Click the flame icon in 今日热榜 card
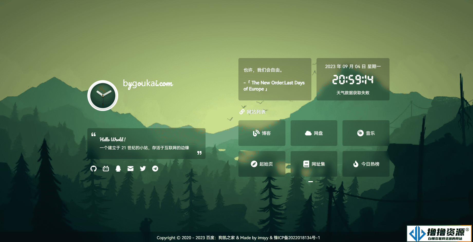 (x=356, y=164)
